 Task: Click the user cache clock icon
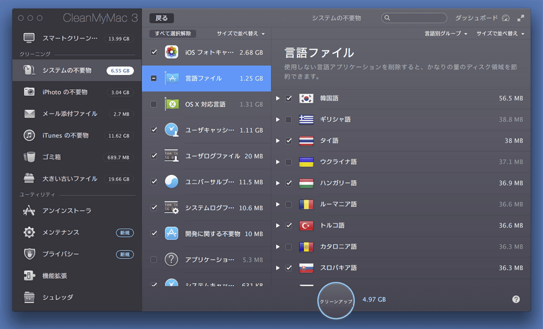tap(171, 130)
